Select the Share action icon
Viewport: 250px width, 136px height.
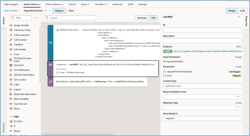point(11,108)
